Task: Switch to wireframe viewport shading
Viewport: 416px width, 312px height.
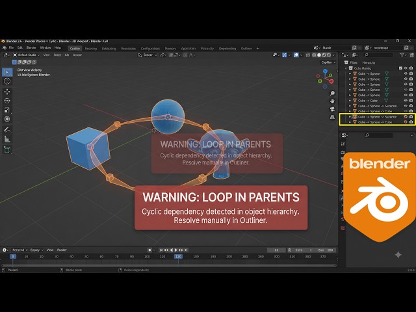Action: (x=314, y=55)
